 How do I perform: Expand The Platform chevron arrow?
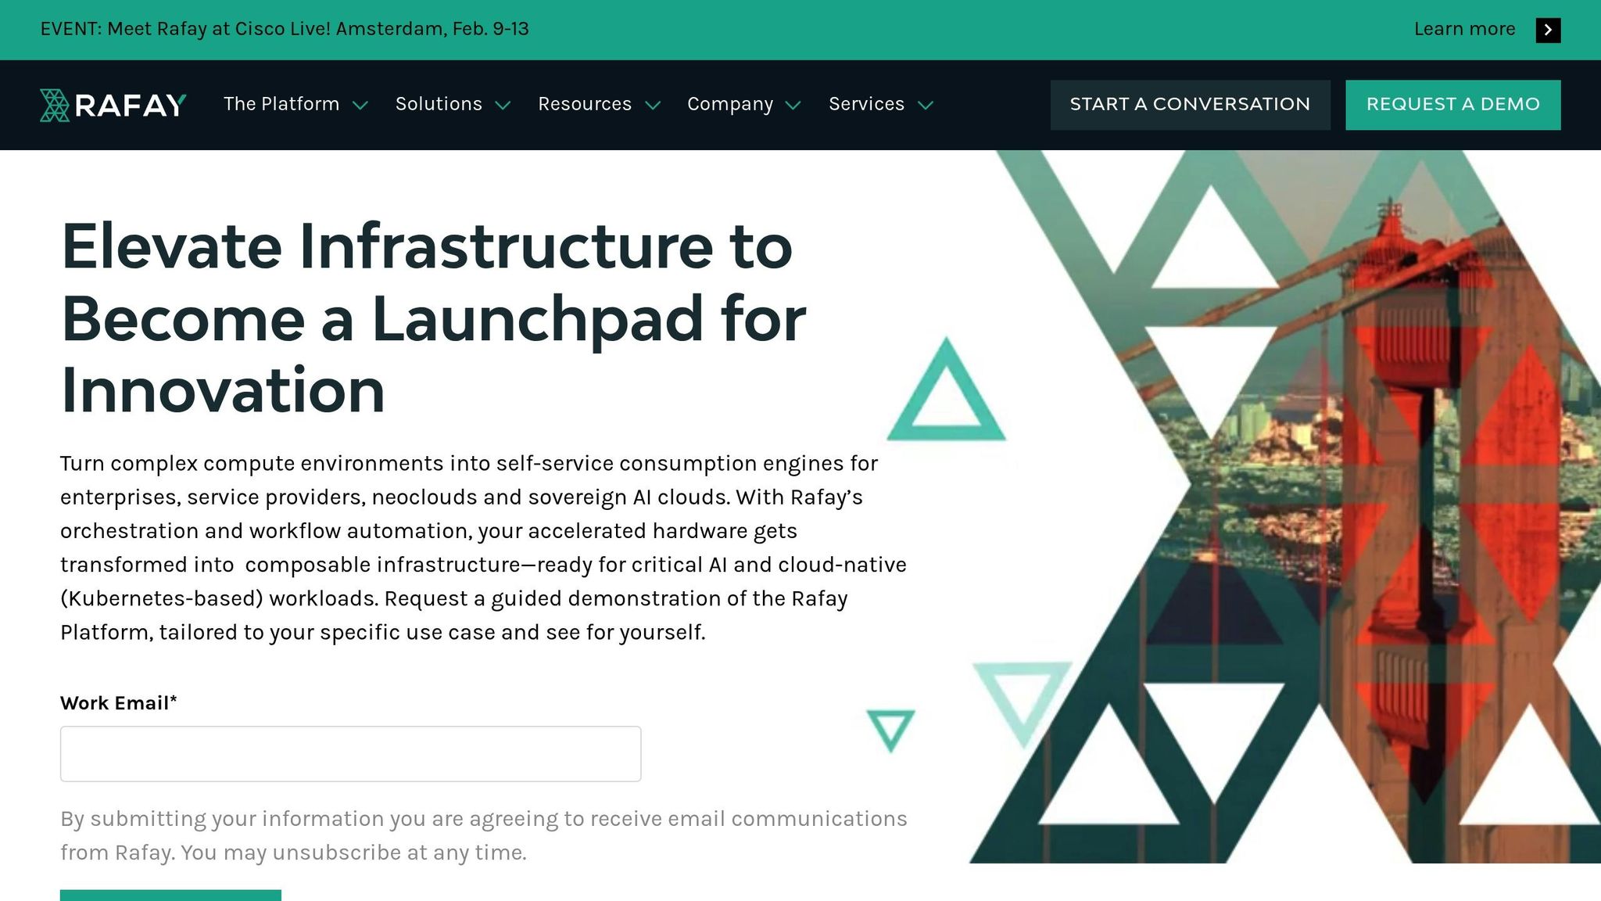[x=360, y=106]
